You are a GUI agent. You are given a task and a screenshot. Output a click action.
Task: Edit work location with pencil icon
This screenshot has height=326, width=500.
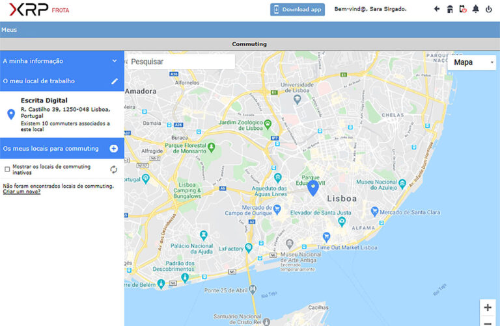point(115,81)
